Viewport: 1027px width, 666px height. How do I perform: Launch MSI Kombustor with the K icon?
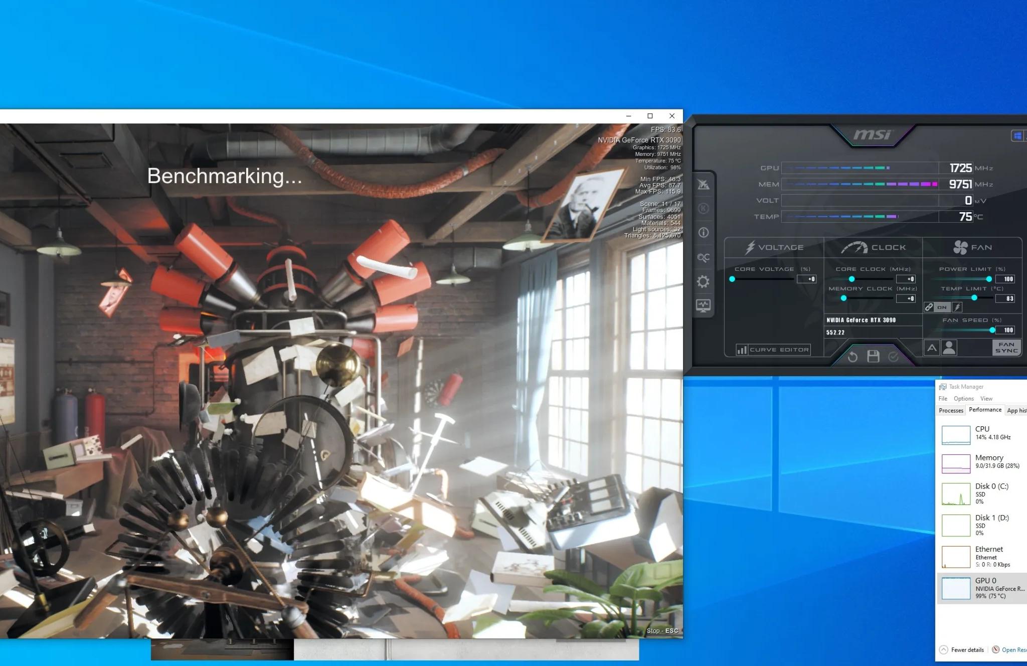[703, 209]
